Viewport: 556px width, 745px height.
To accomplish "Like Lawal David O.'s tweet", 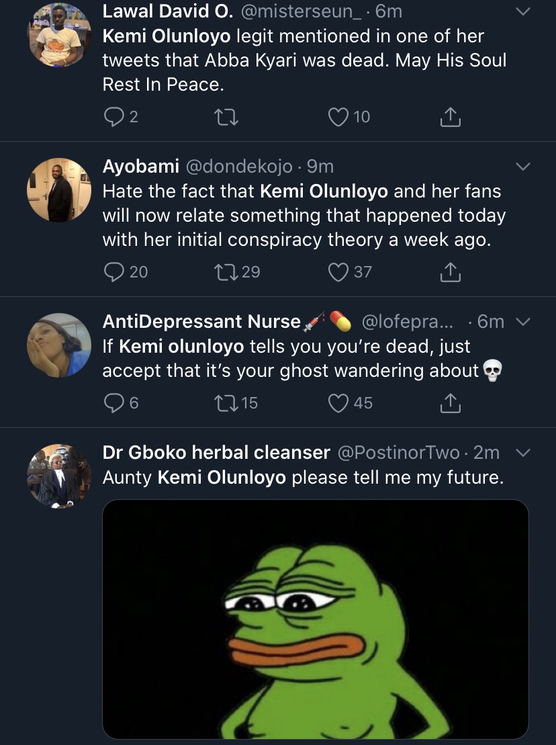I will tap(337, 118).
